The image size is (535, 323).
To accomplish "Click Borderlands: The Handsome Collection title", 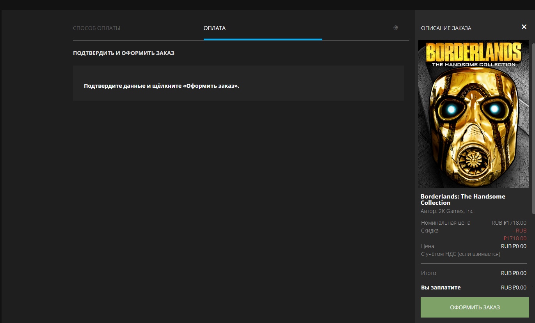I will [x=463, y=200].
